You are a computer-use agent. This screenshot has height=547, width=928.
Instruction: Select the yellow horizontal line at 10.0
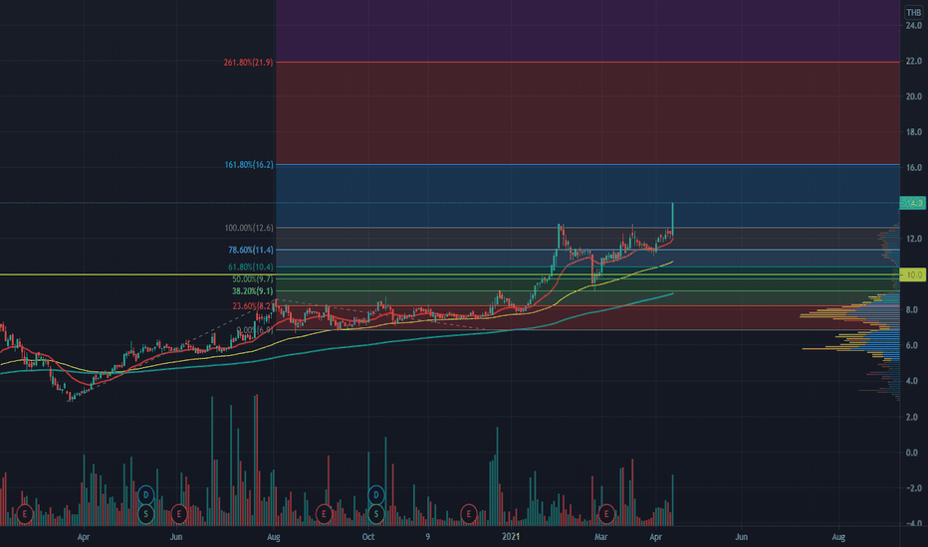coord(450,274)
